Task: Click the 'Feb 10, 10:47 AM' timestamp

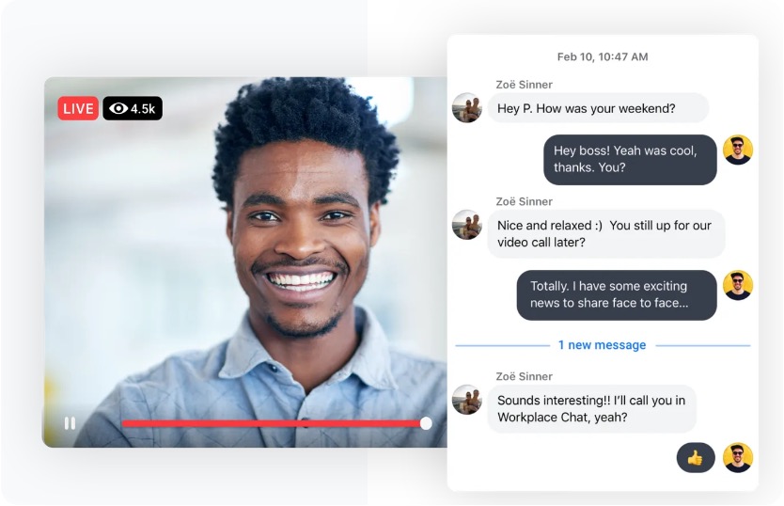Action: click(x=602, y=56)
